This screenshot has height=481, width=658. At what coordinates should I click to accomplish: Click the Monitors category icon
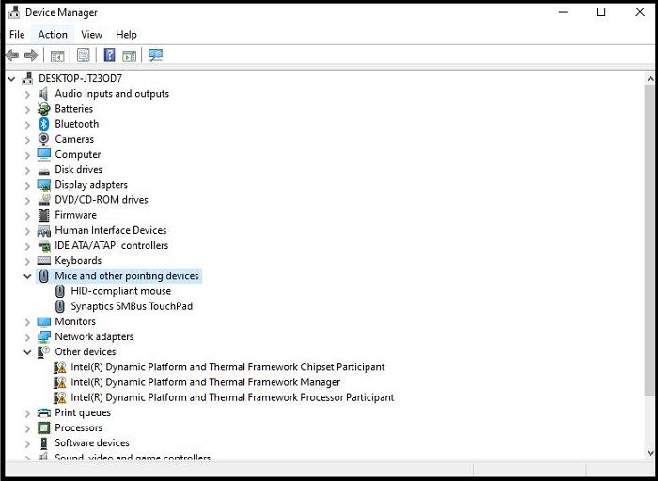click(43, 321)
